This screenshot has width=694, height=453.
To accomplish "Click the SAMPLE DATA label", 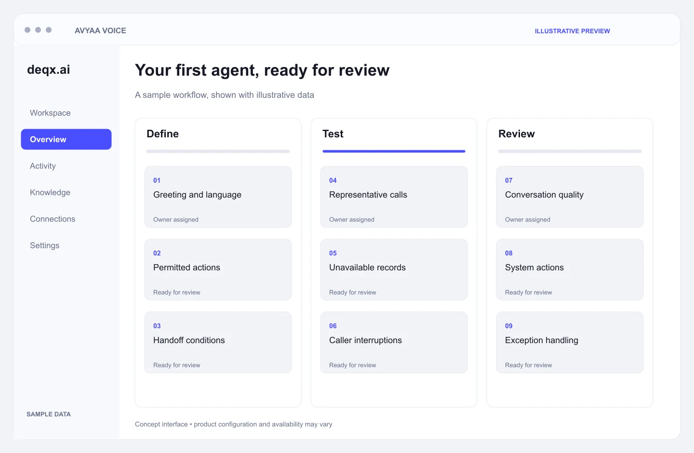I will click(49, 414).
